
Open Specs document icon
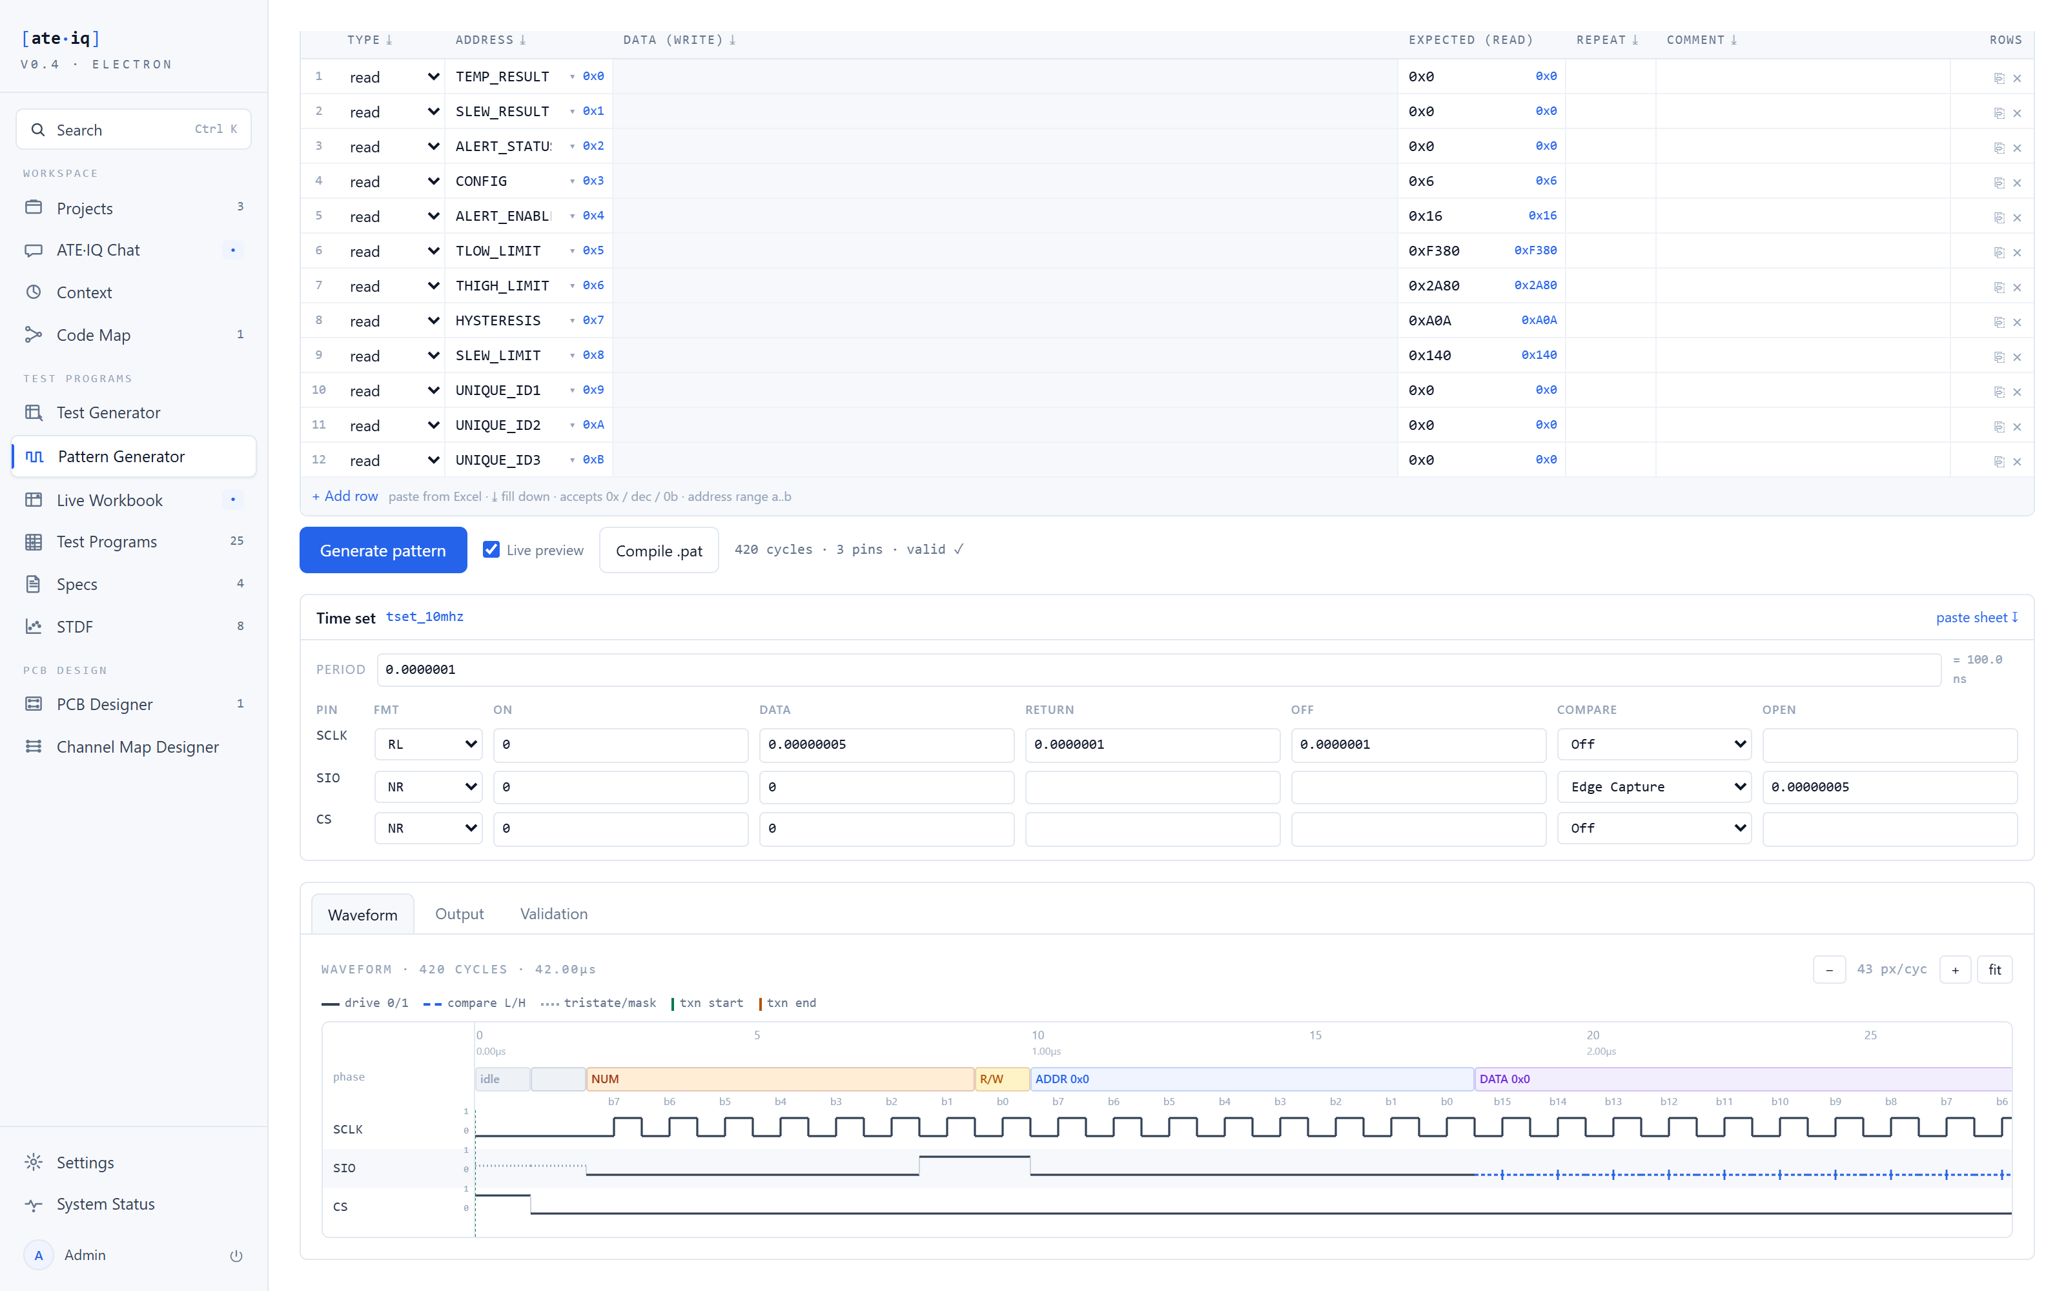(x=34, y=584)
